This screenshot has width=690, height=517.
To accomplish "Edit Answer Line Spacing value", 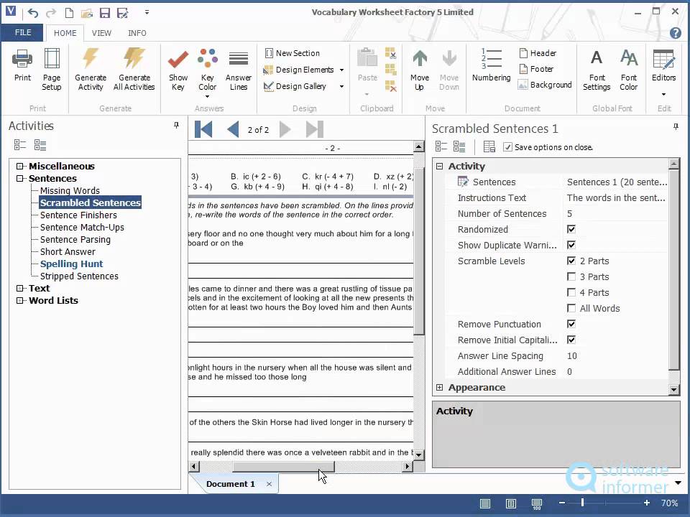I will pos(615,355).
